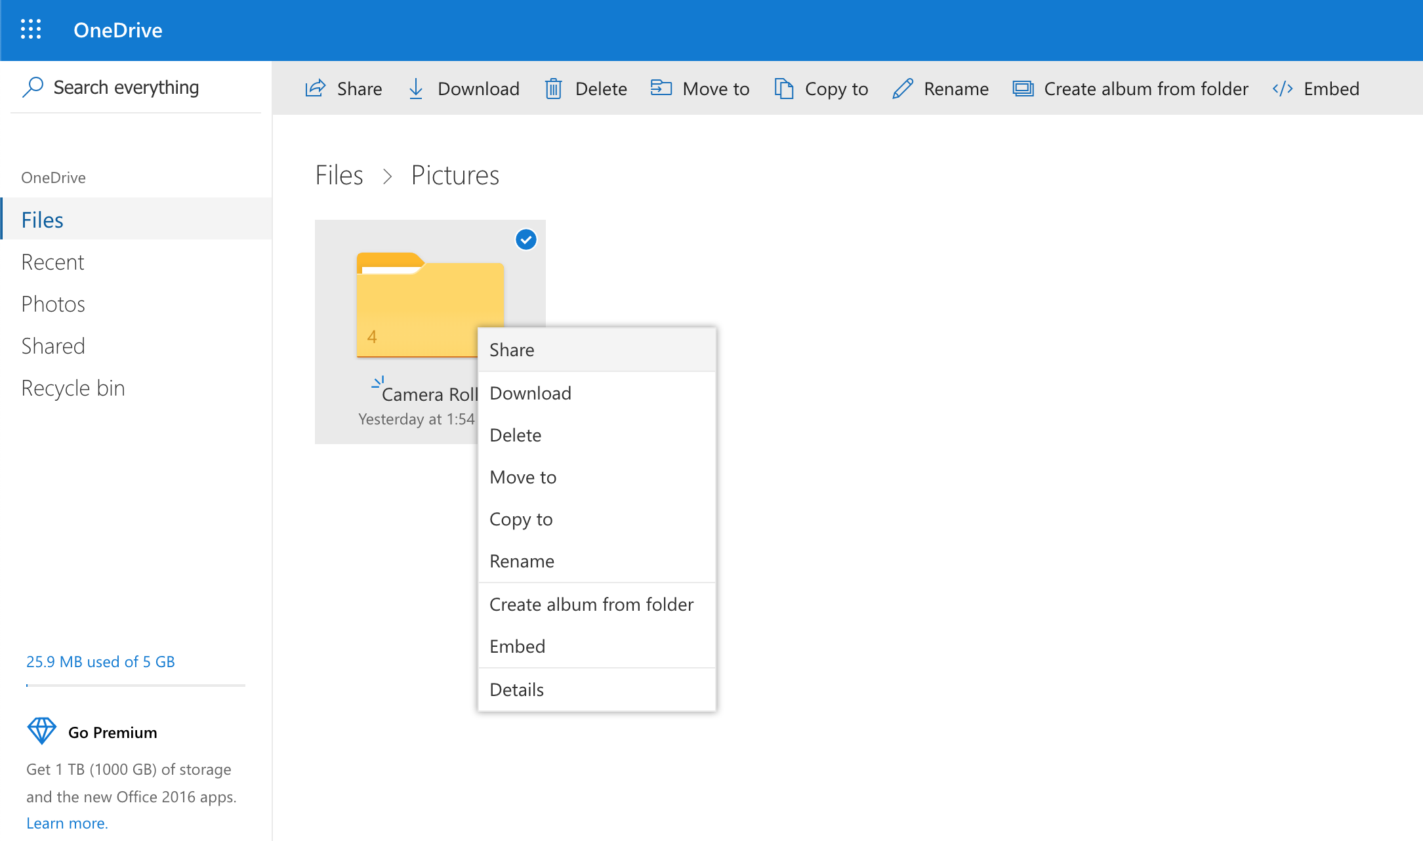Click the Learn more link
This screenshot has height=841, width=1423.
coord(67,823)
